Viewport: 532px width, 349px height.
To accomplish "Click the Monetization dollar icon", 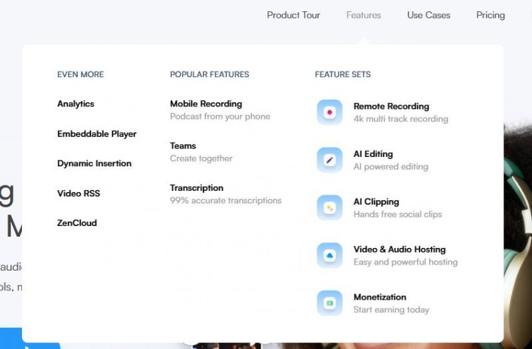I will point(329,303).
